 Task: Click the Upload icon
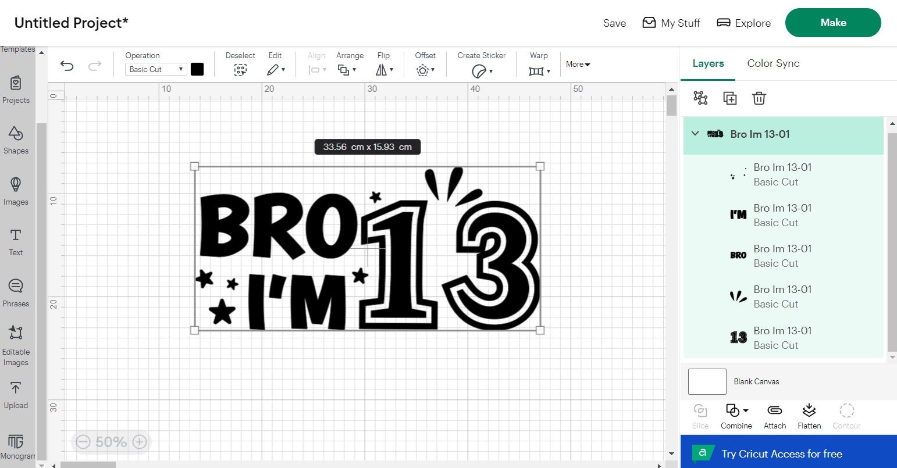point(16,390)
